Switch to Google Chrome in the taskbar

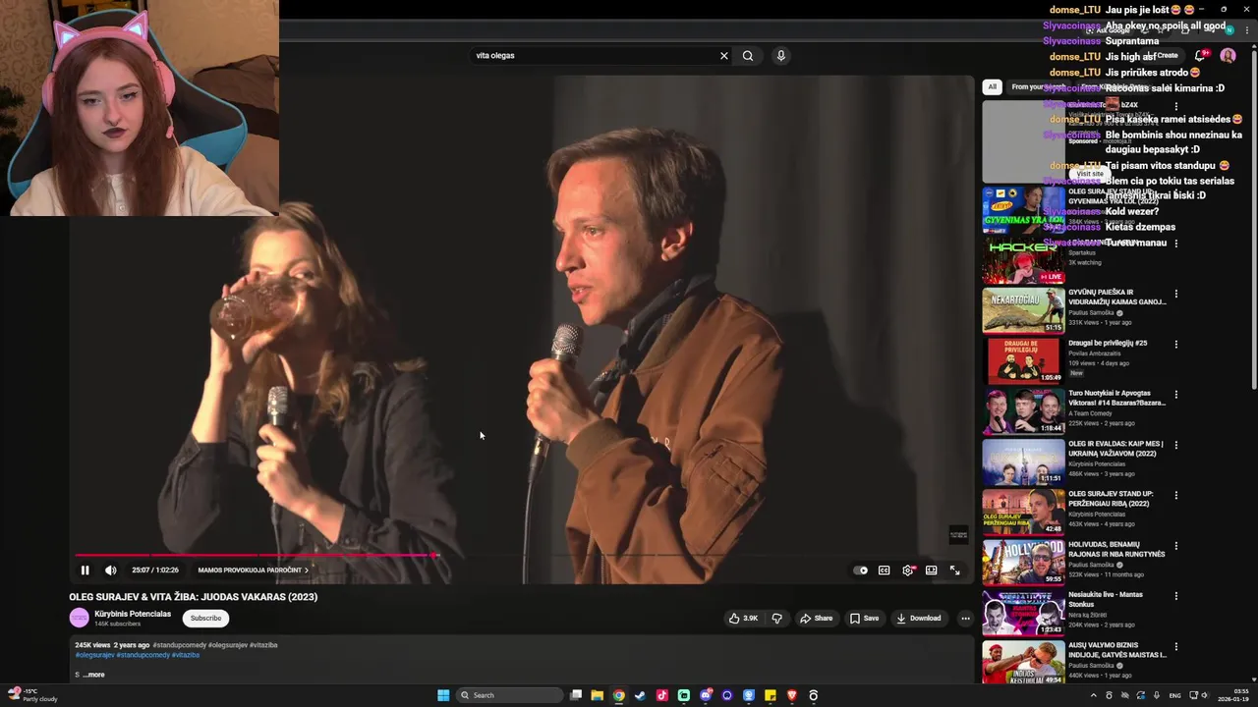[618, 695]
